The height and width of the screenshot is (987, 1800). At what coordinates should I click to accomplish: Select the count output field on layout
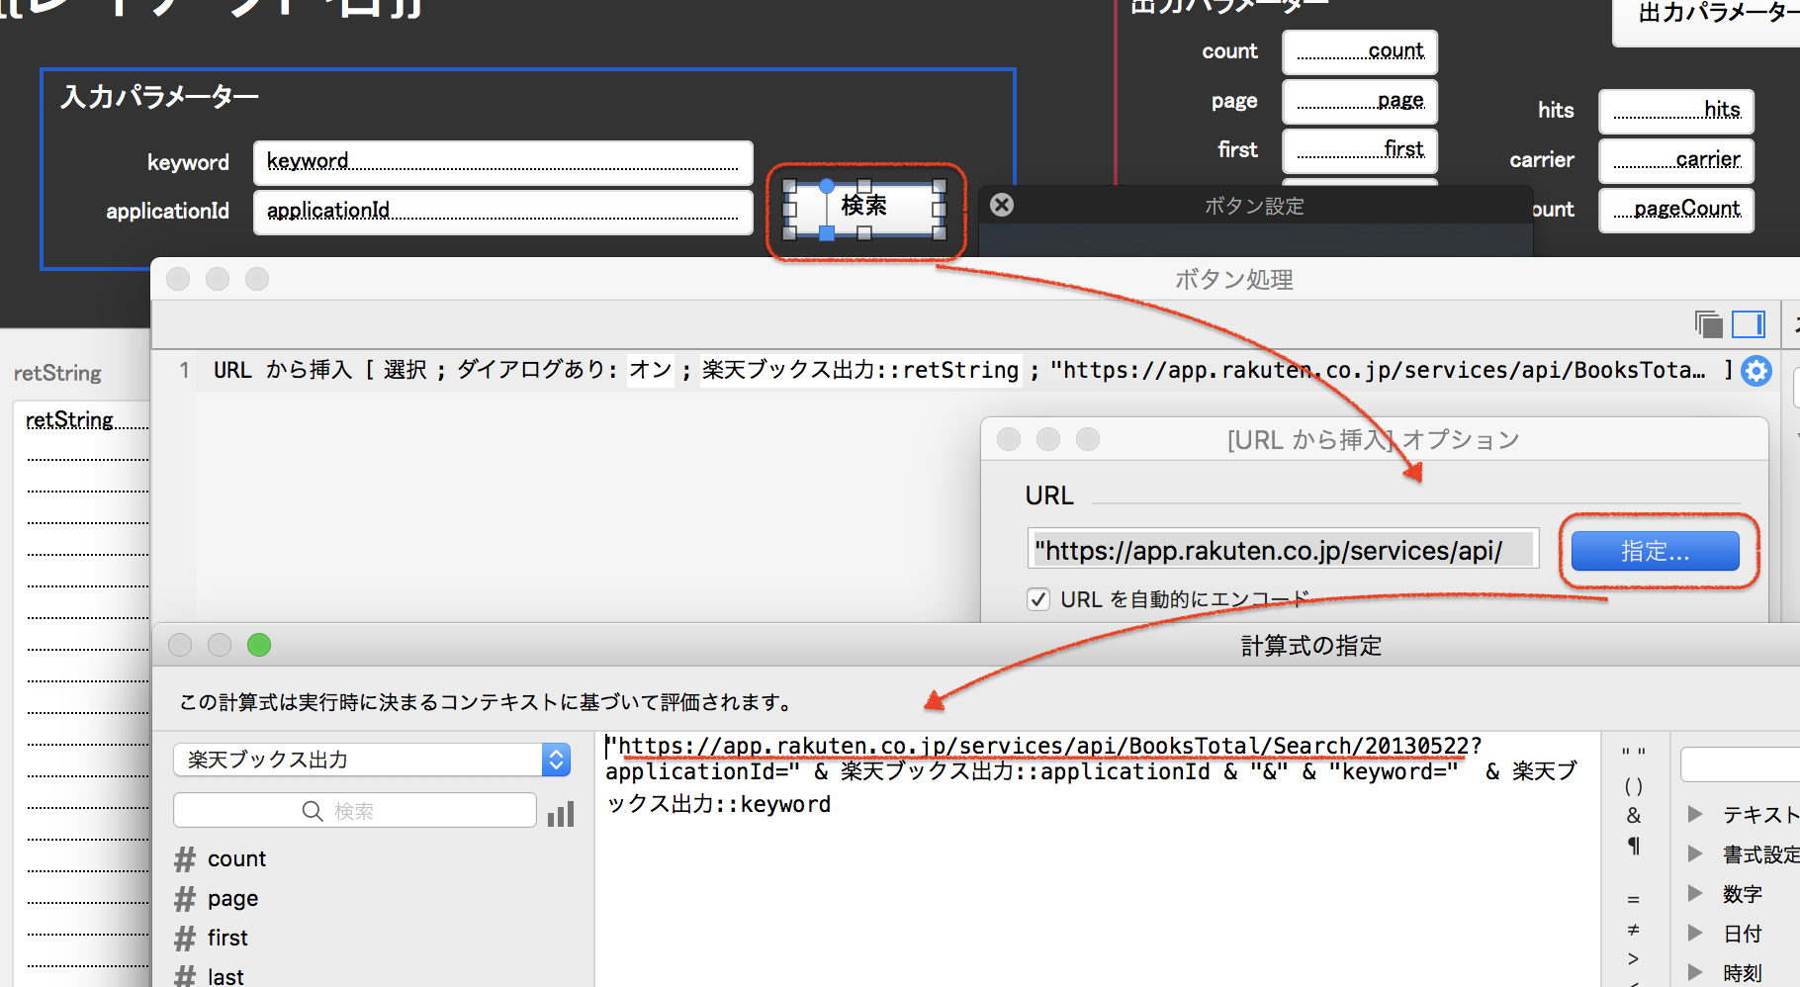click(x=1360, y=52)
